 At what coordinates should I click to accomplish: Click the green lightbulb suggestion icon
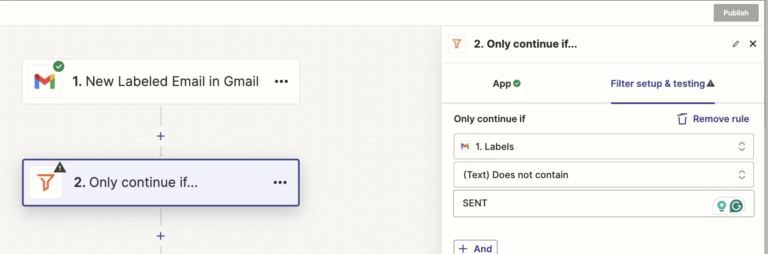tap(722, 206)
